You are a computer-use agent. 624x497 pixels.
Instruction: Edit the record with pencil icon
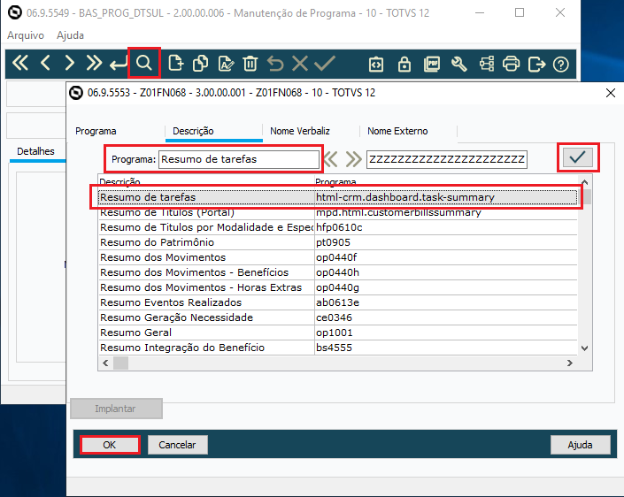point(226,64)
